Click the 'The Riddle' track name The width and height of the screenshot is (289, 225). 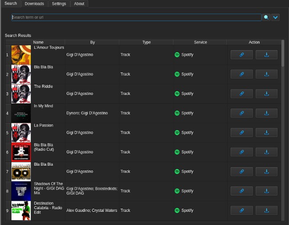point(43,86)
